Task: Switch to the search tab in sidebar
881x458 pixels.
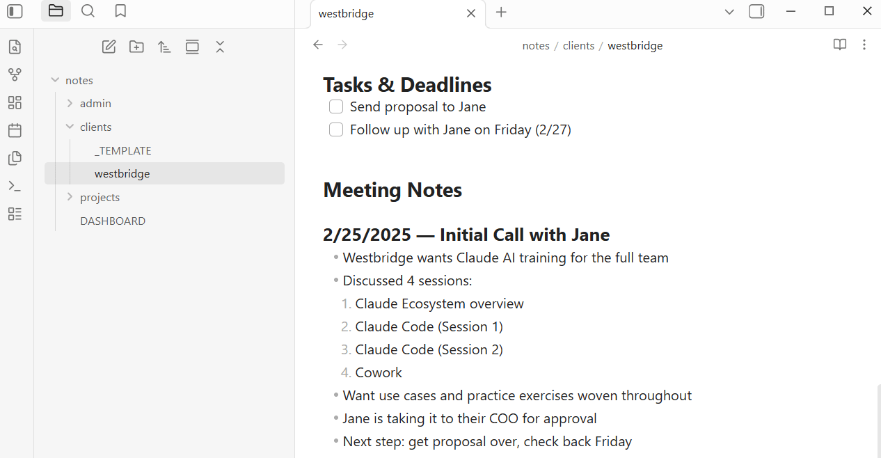Action: point(88,11)
